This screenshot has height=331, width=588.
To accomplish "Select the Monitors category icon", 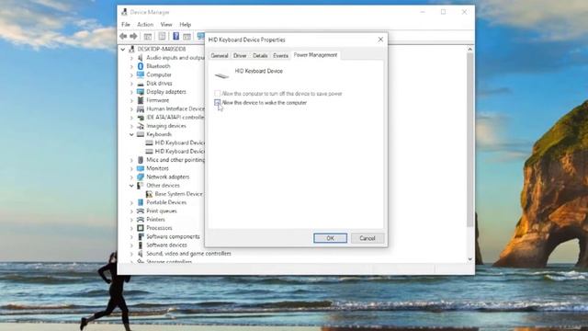I will pos(141,168).
